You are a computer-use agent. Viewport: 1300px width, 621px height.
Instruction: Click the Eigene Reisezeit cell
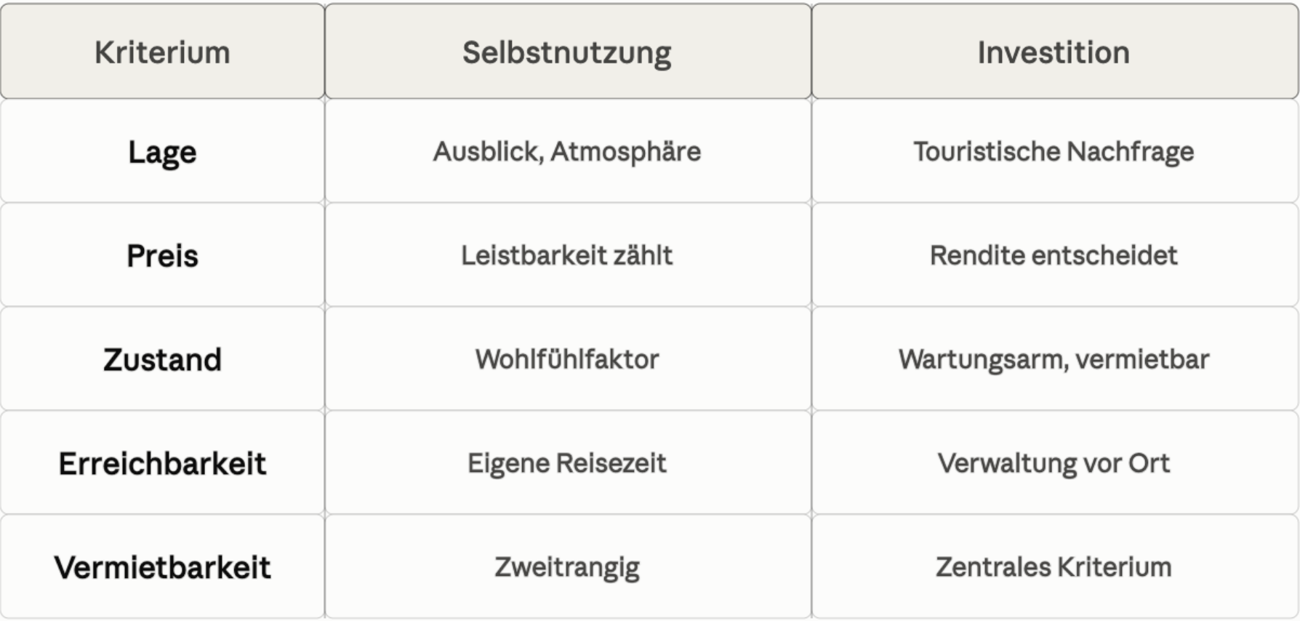pyautogui.click(x=567, y=463)
